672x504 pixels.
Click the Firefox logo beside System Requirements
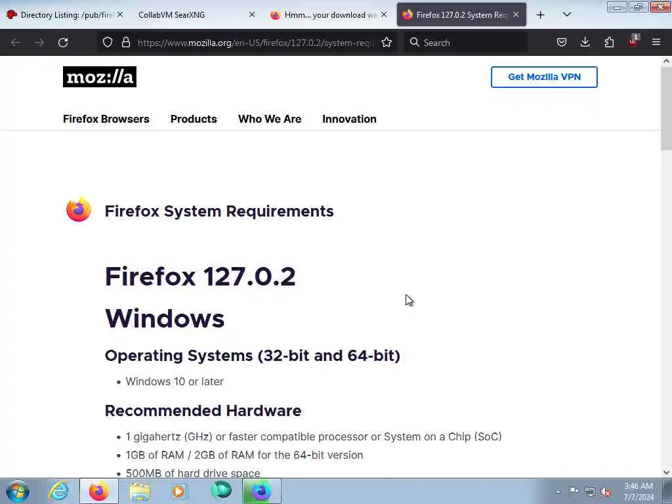click(79, 209)
